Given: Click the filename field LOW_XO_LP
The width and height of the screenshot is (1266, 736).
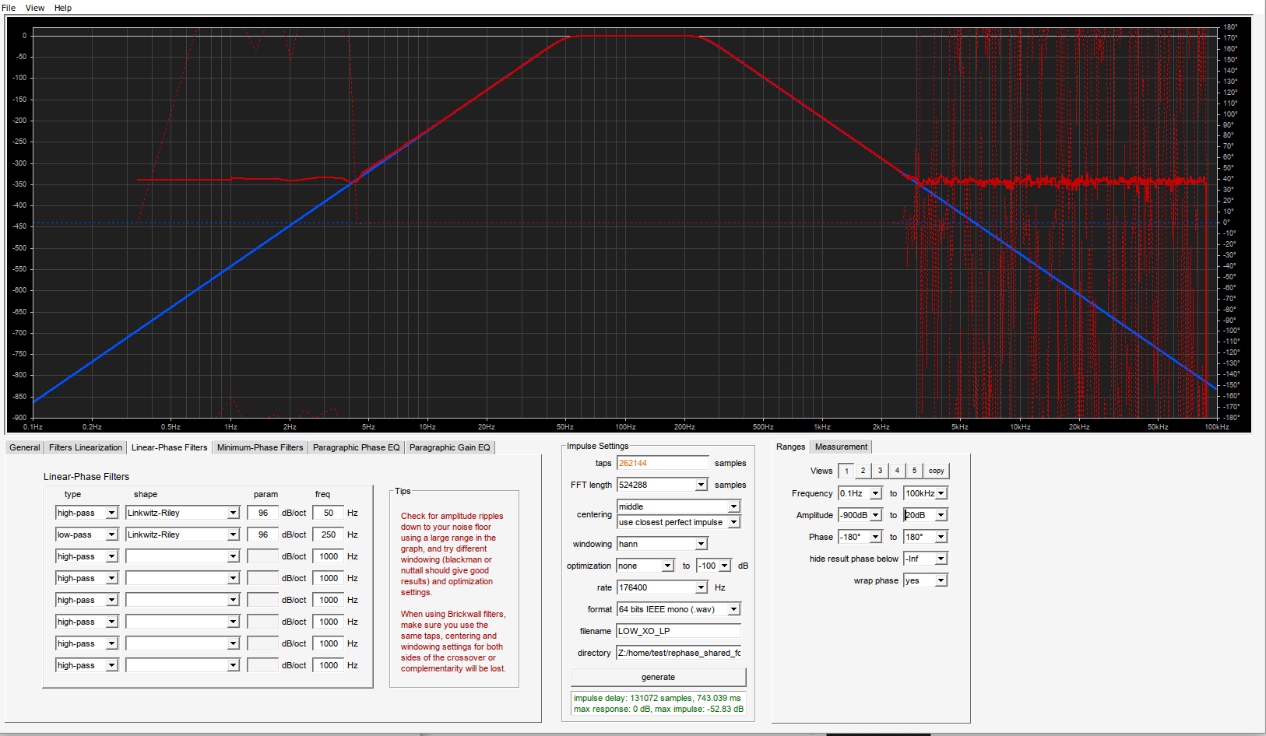Looking at the screenshot, I should [x=679, y=631].
